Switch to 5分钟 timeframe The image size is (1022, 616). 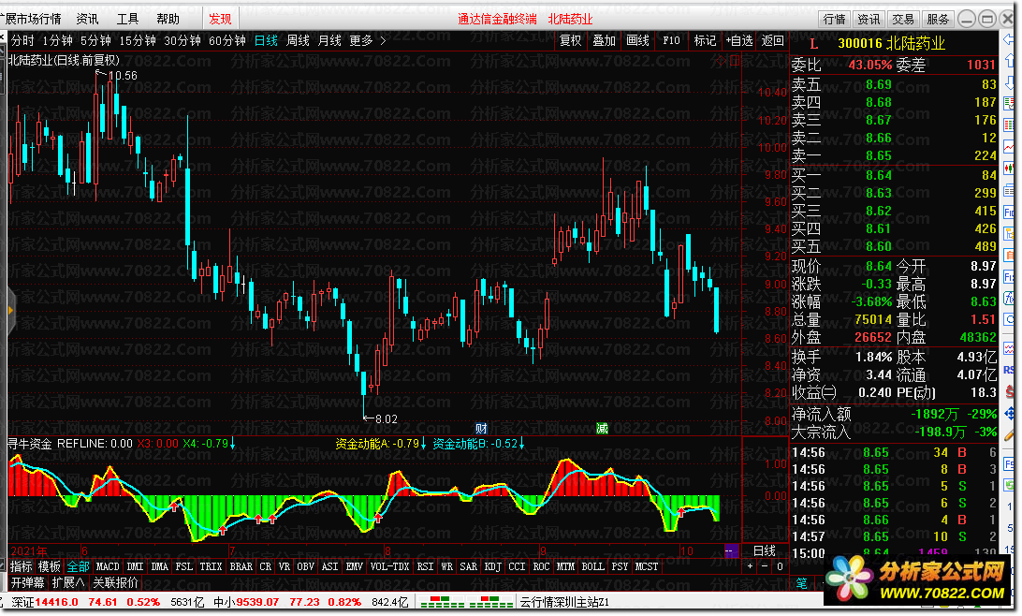95,40
